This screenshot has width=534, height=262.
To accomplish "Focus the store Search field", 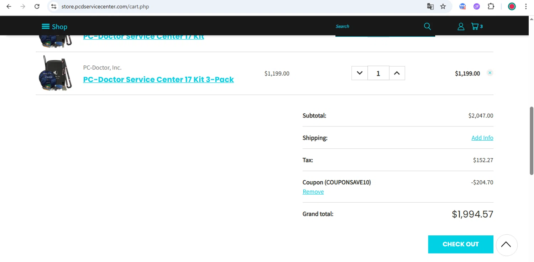I will coord(377,26).
